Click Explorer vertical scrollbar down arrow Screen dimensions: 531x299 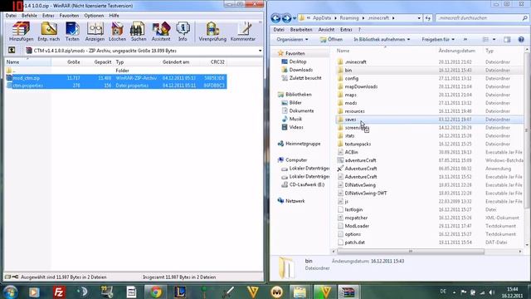[527, 244]
